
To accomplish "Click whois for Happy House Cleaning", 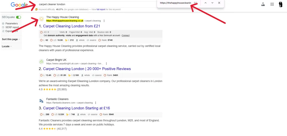I will coord(80,40).
